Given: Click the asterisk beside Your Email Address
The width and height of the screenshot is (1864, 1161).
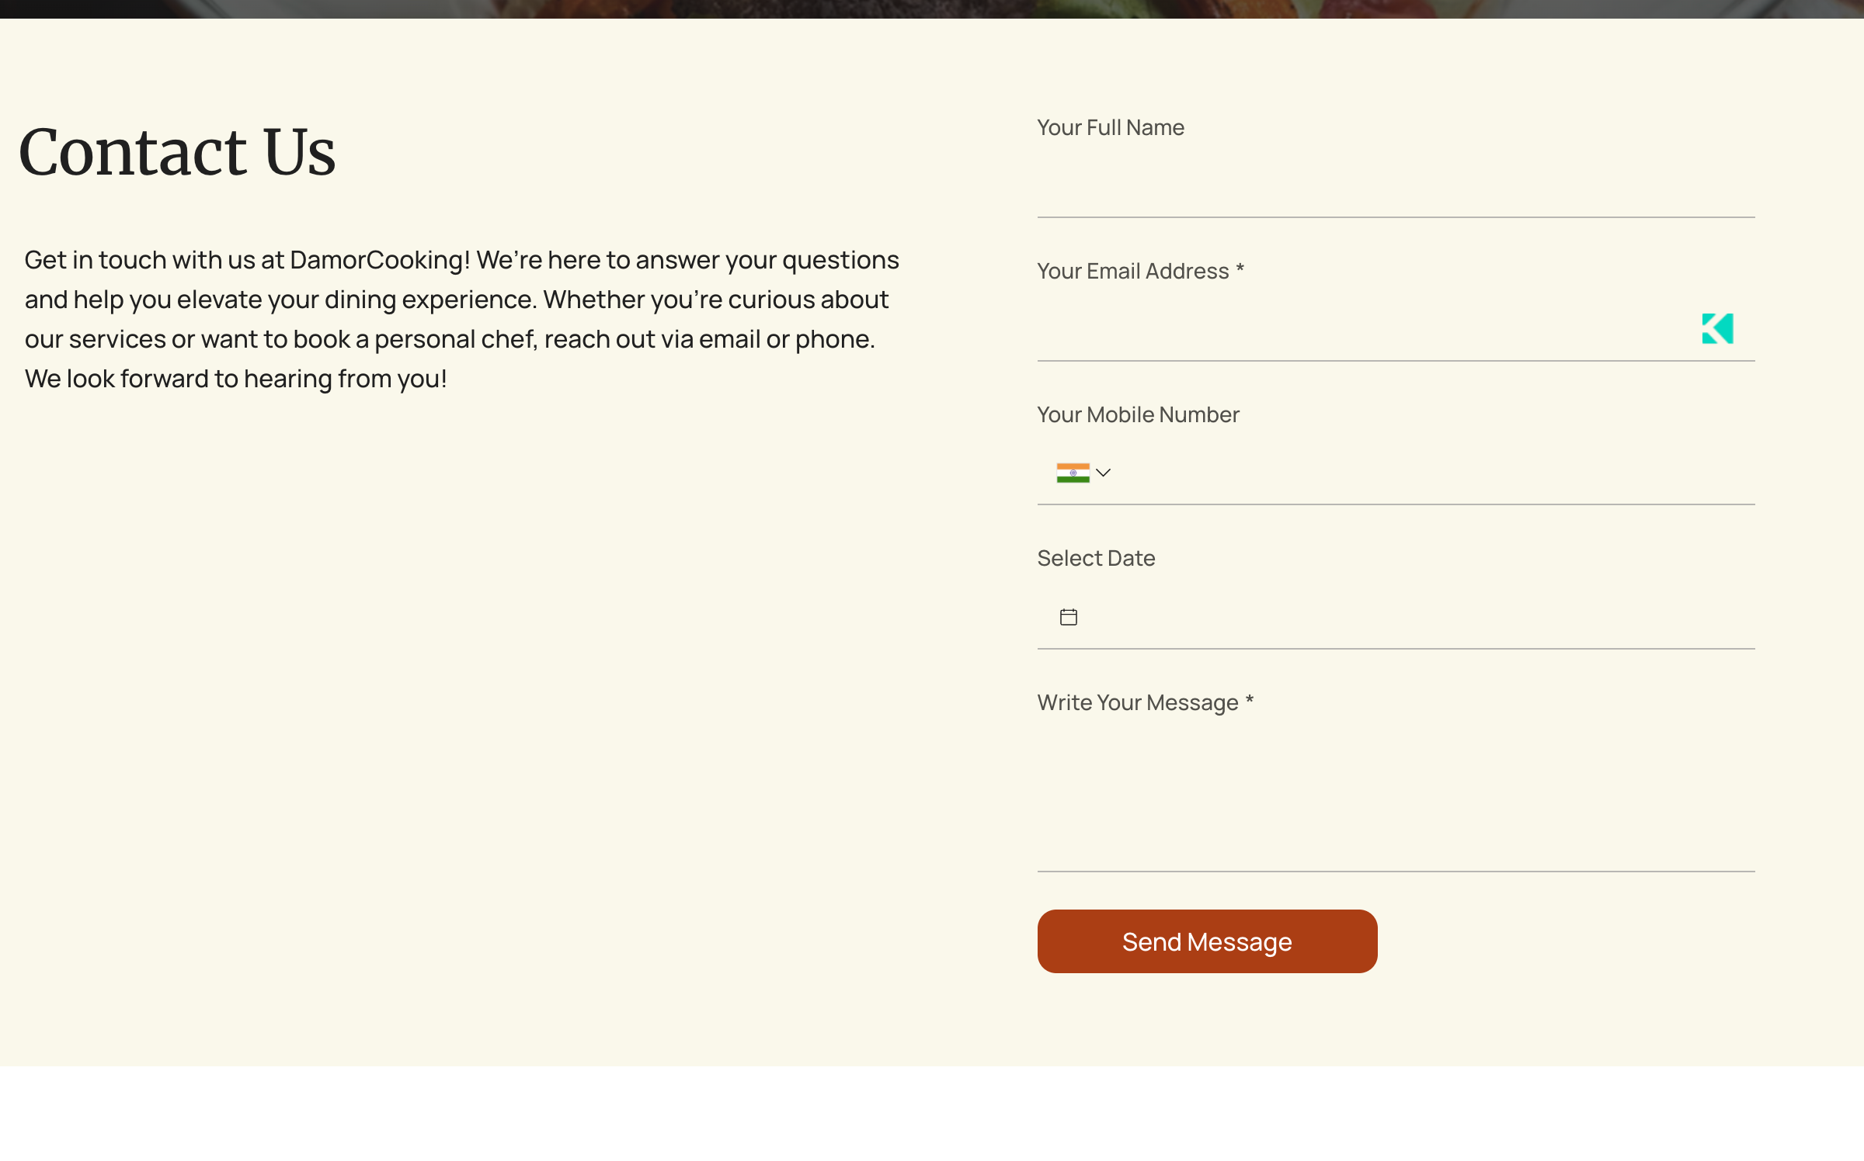Looking at the screenshot, I should (x=1240, y=269).
